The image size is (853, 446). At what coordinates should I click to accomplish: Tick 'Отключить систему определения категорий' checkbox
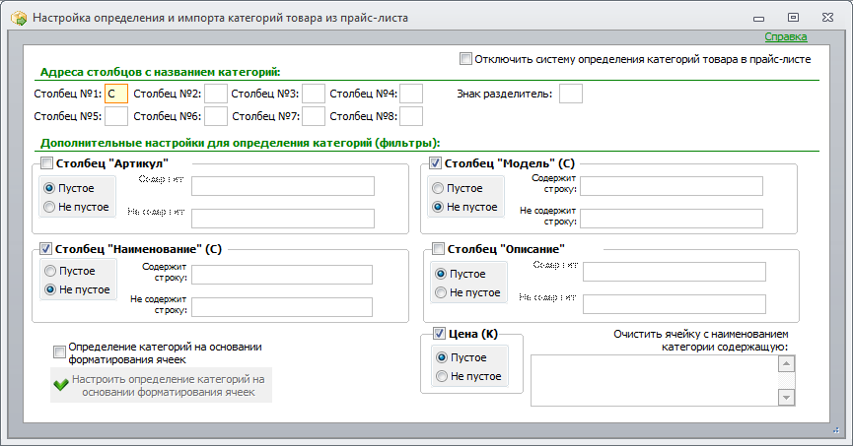[x=465, y=59]
